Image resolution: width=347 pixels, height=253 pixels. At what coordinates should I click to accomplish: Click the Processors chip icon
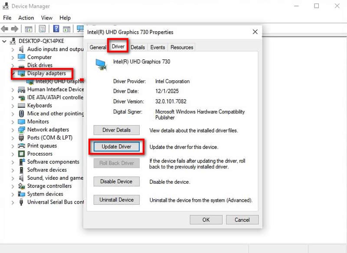tap(21, 154)
